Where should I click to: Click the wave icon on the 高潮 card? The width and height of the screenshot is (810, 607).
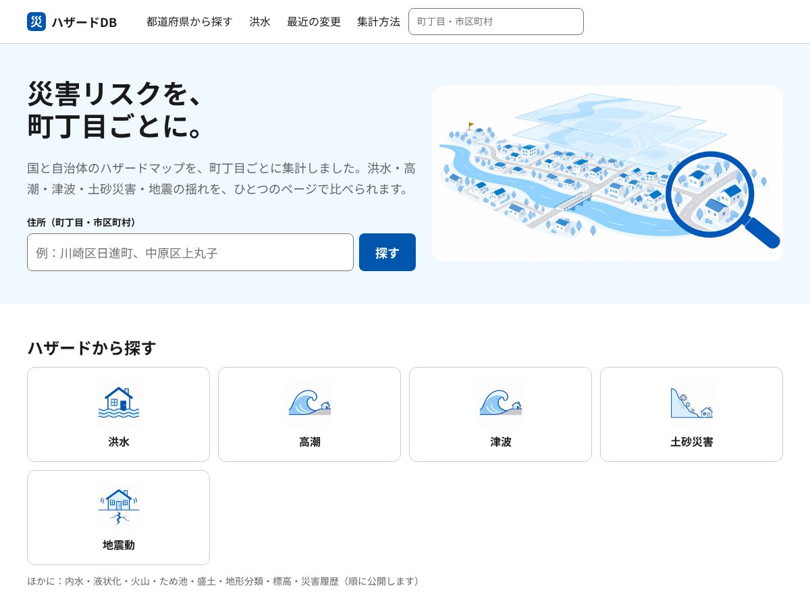pyautogui.click(x=309, y=403)
